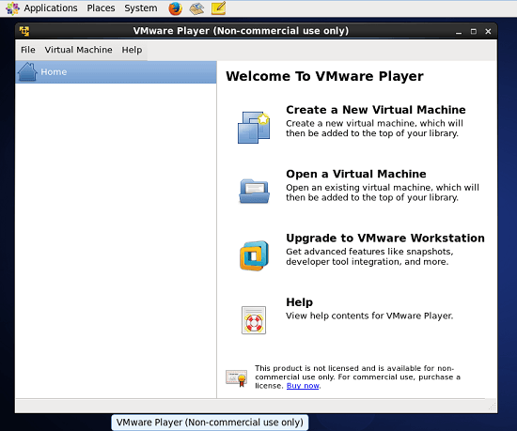Click the mail icon in the top panel
Image resolution: width=517 pixels, height=431 pixels.
click(x=196, y=8)
